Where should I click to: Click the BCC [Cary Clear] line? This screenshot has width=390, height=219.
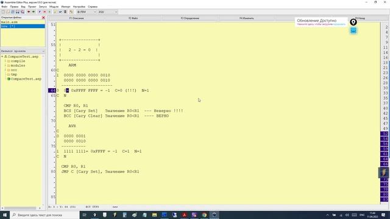click(116, 116)
